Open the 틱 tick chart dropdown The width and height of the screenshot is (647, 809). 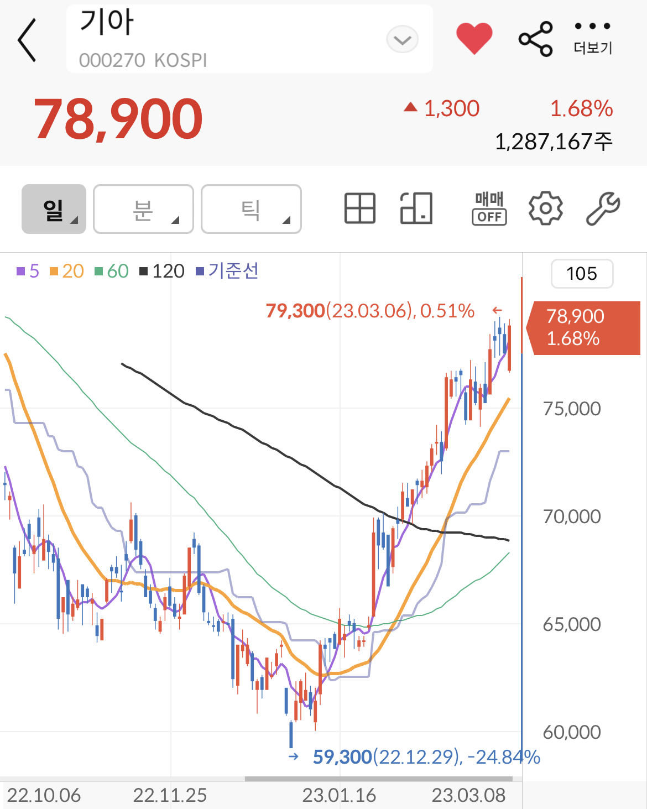251,209
